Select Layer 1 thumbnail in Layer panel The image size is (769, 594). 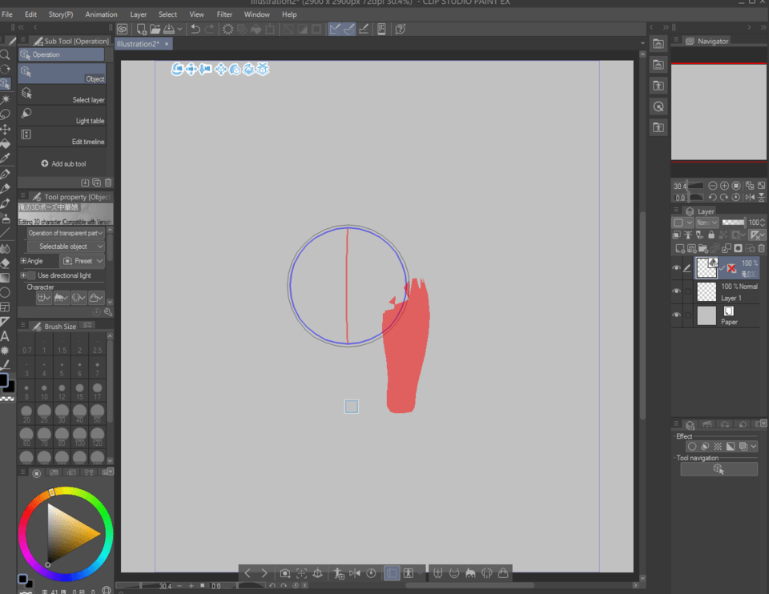tap(707, 291)
